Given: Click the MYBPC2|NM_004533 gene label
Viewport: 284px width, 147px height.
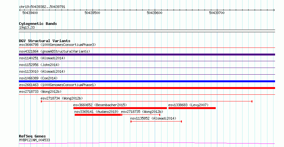Looking at the screenshot, I should (x=34, y=140).
